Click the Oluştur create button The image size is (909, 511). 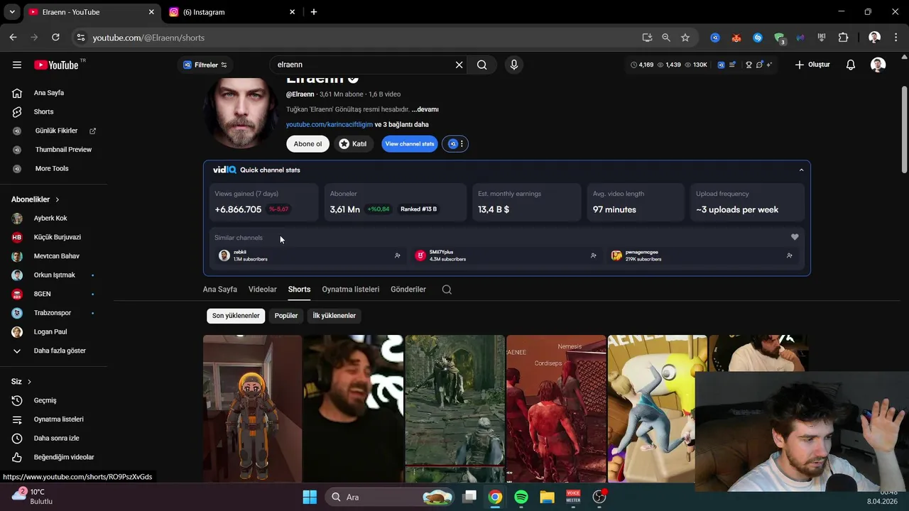(x=812, y=65)
